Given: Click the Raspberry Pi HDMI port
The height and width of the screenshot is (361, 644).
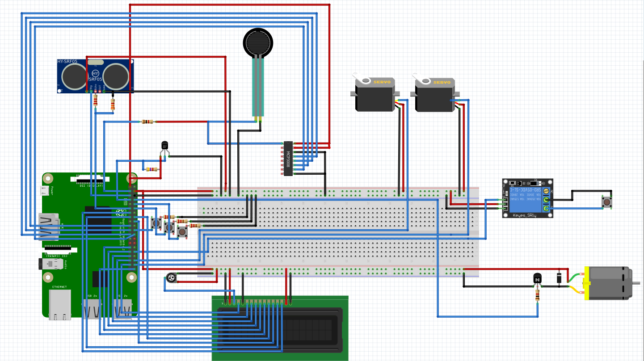Looking at the screenshot, I should (48, 227).
